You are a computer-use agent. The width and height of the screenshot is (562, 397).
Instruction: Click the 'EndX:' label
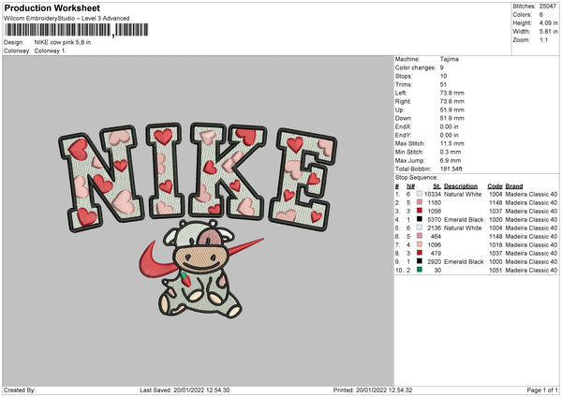point(403,126)
